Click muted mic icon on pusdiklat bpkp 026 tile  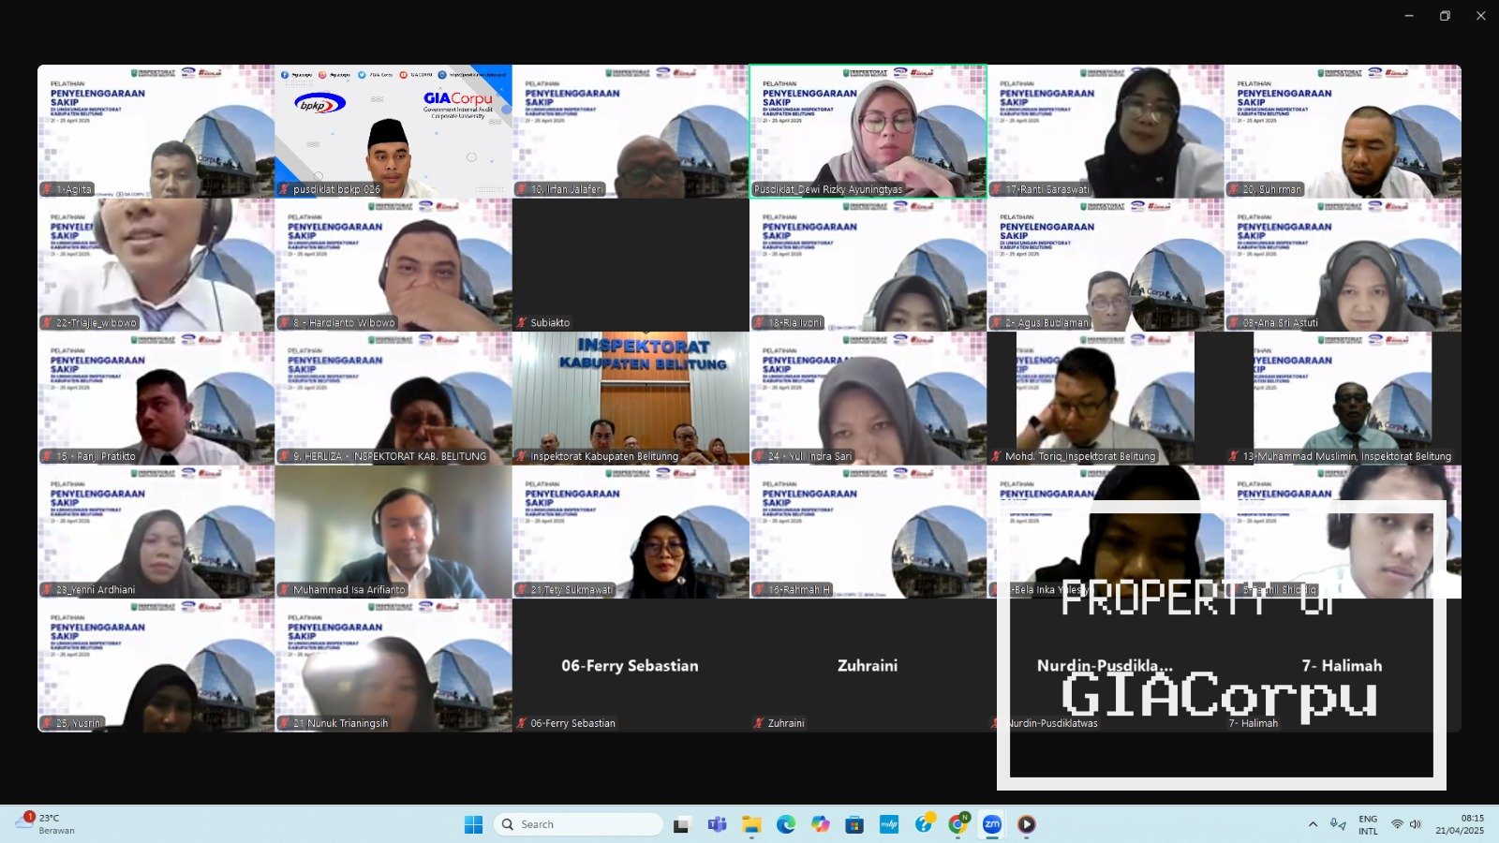pos(285,189)
